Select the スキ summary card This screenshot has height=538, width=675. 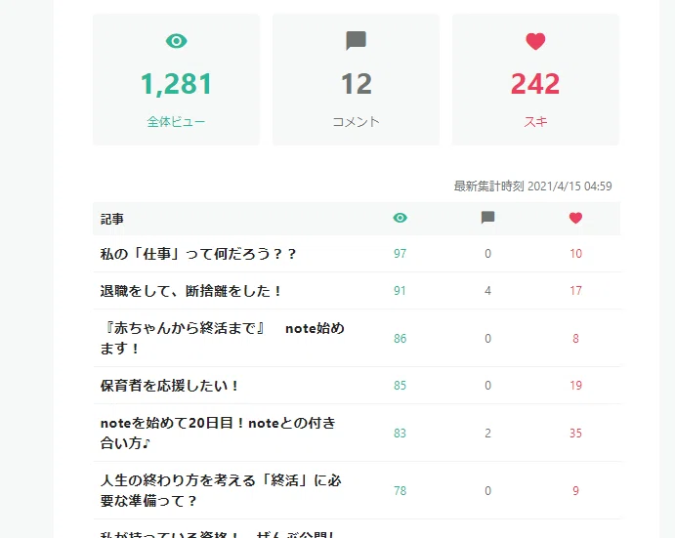point(535,80)
